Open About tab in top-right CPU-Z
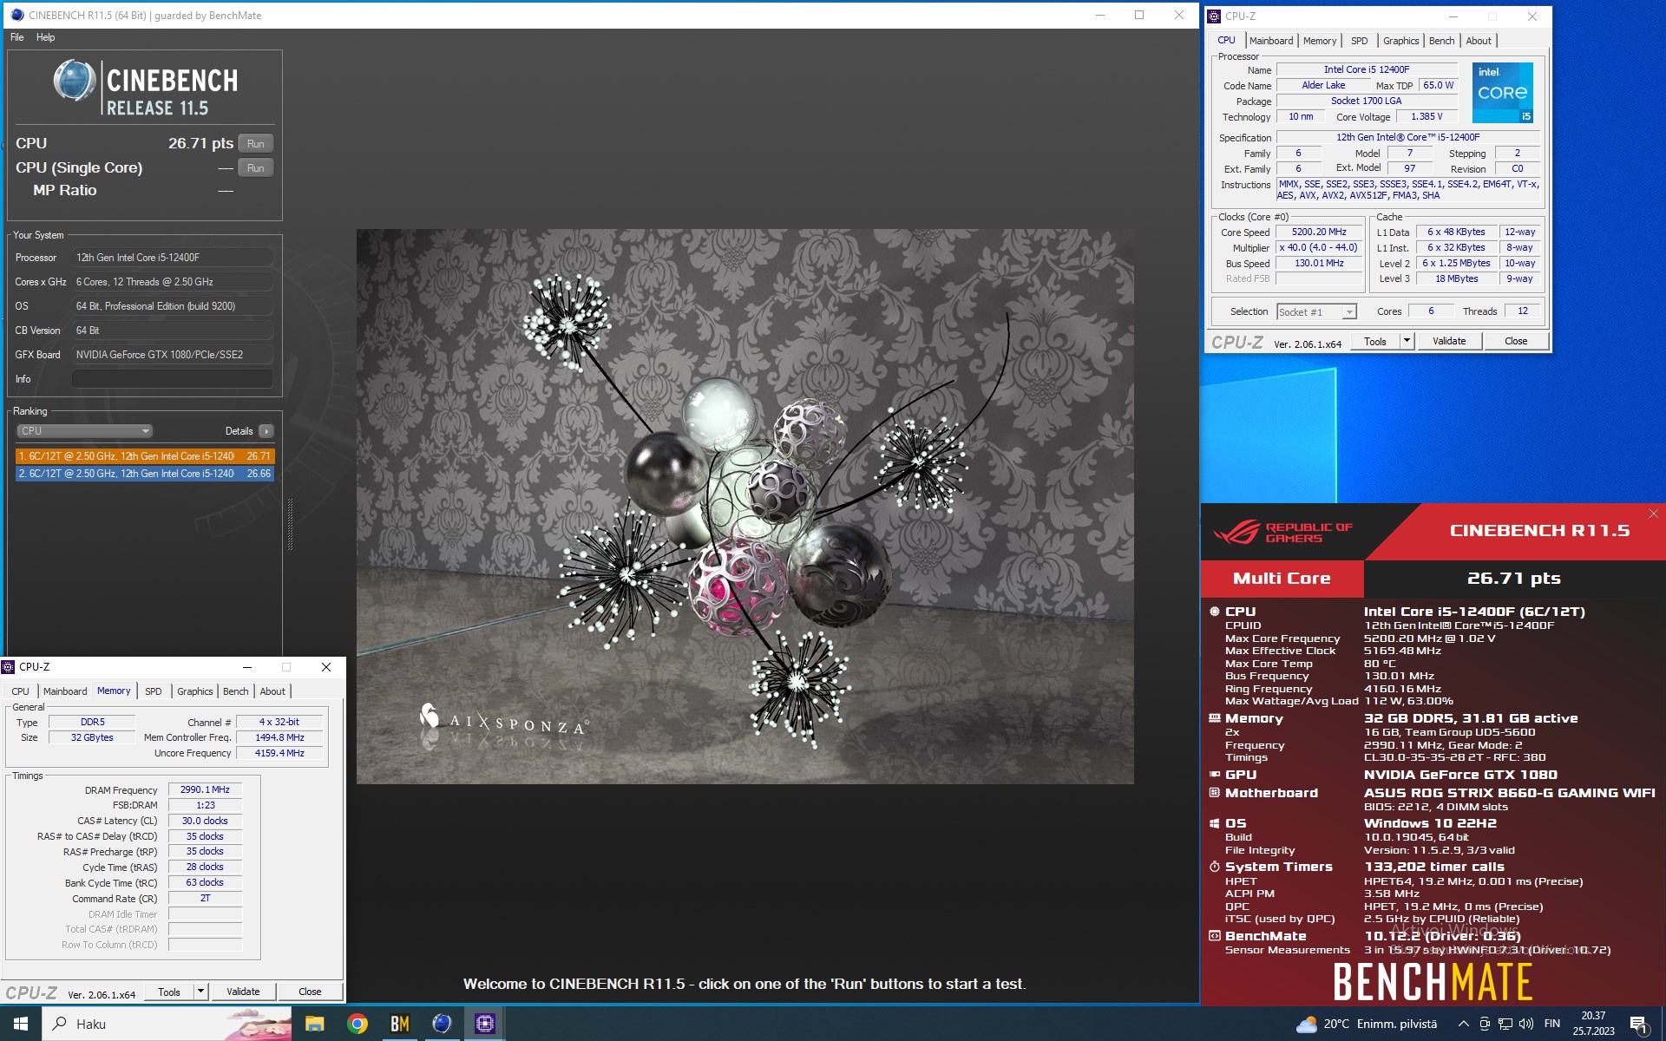The width and height of the screenshot is (1666, 1041). [1479, 41]
